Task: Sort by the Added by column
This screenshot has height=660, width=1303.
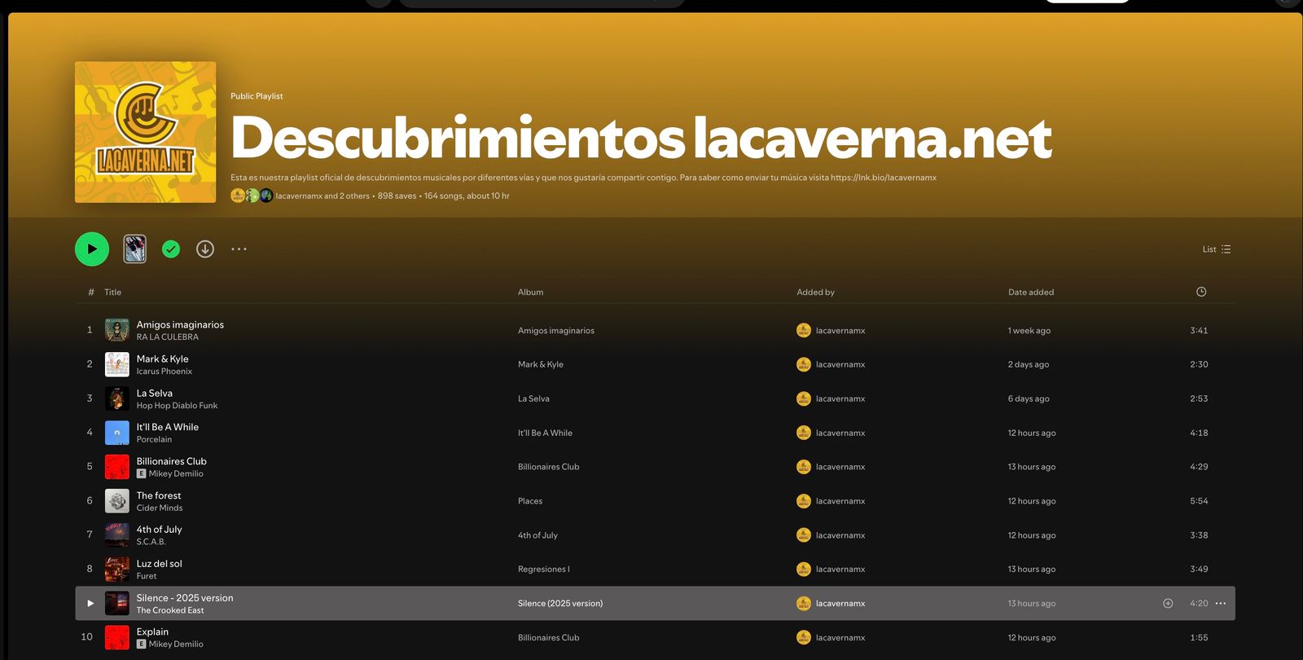Action: (815, 293)
